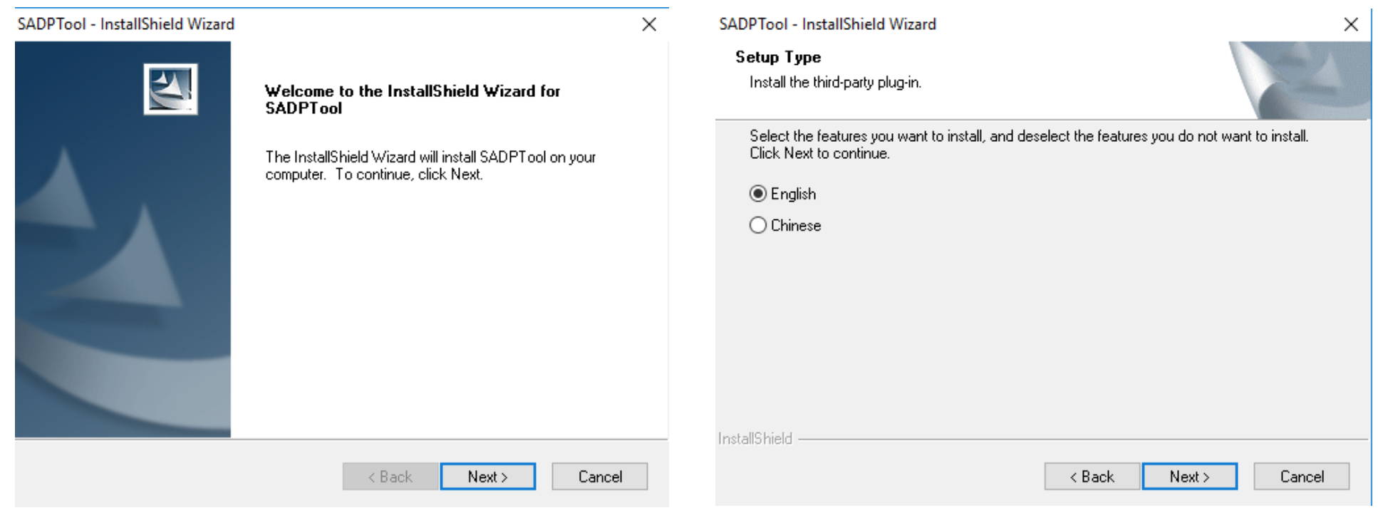The width and height of the screenshot is (1378, 513).
Task: Click the Setup Type dialog title bar
Action: (x=1026, y=24)
